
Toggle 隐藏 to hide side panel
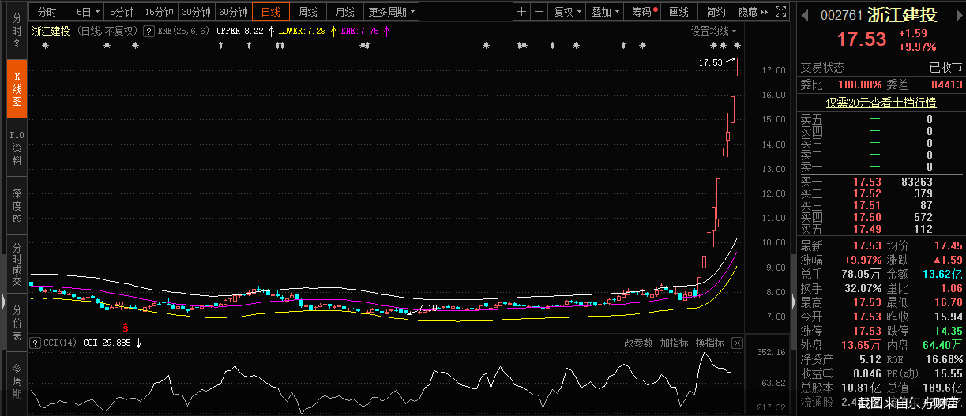click(x=753, y=12)
